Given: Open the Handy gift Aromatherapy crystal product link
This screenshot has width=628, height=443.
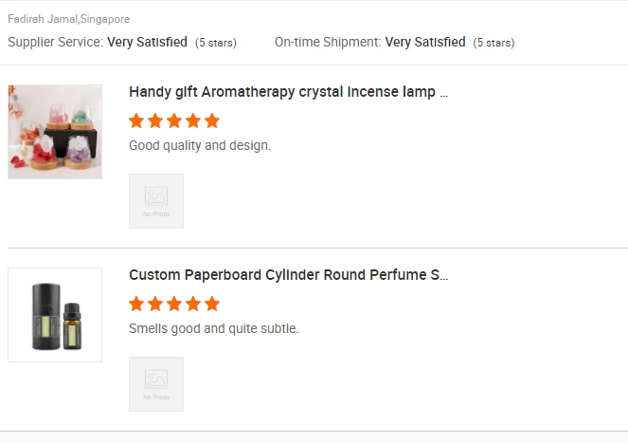Looking at the screenshot, I should coord(288,92).
